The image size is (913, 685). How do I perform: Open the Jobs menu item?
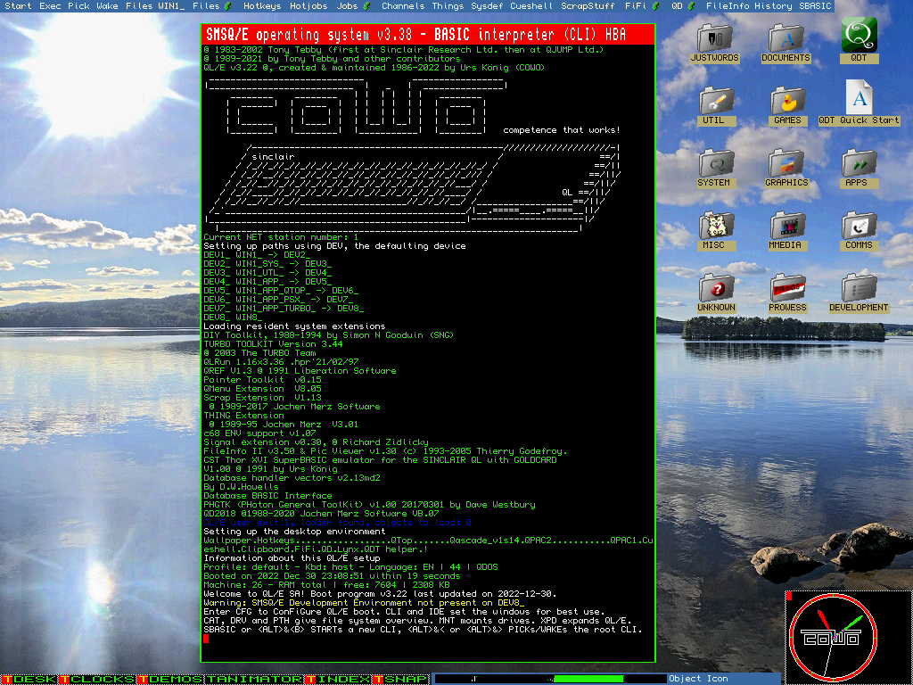pos(347,6)
